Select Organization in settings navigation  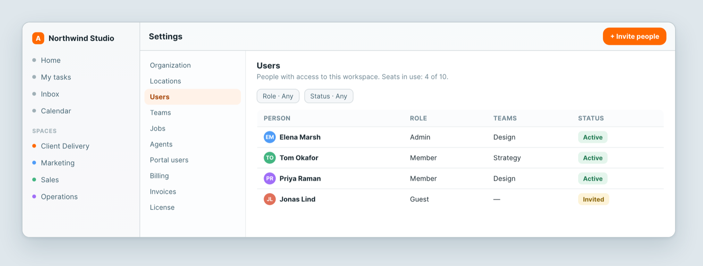pyautogui.click(x=192, y=65)
